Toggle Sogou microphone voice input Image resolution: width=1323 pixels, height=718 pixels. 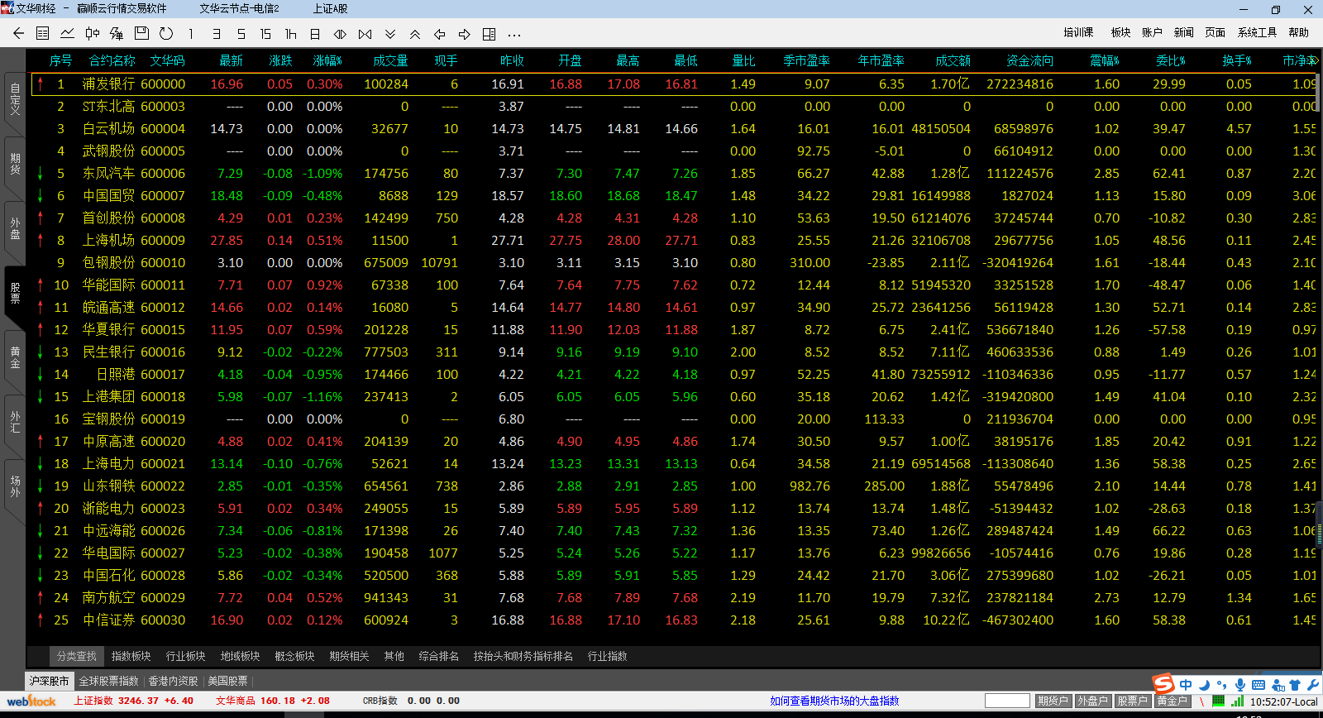1240,684
